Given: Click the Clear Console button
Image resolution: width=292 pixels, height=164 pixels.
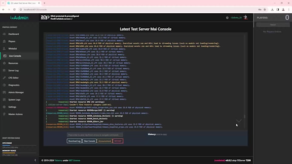Looking at the screenshot, I should coord(89,141).
